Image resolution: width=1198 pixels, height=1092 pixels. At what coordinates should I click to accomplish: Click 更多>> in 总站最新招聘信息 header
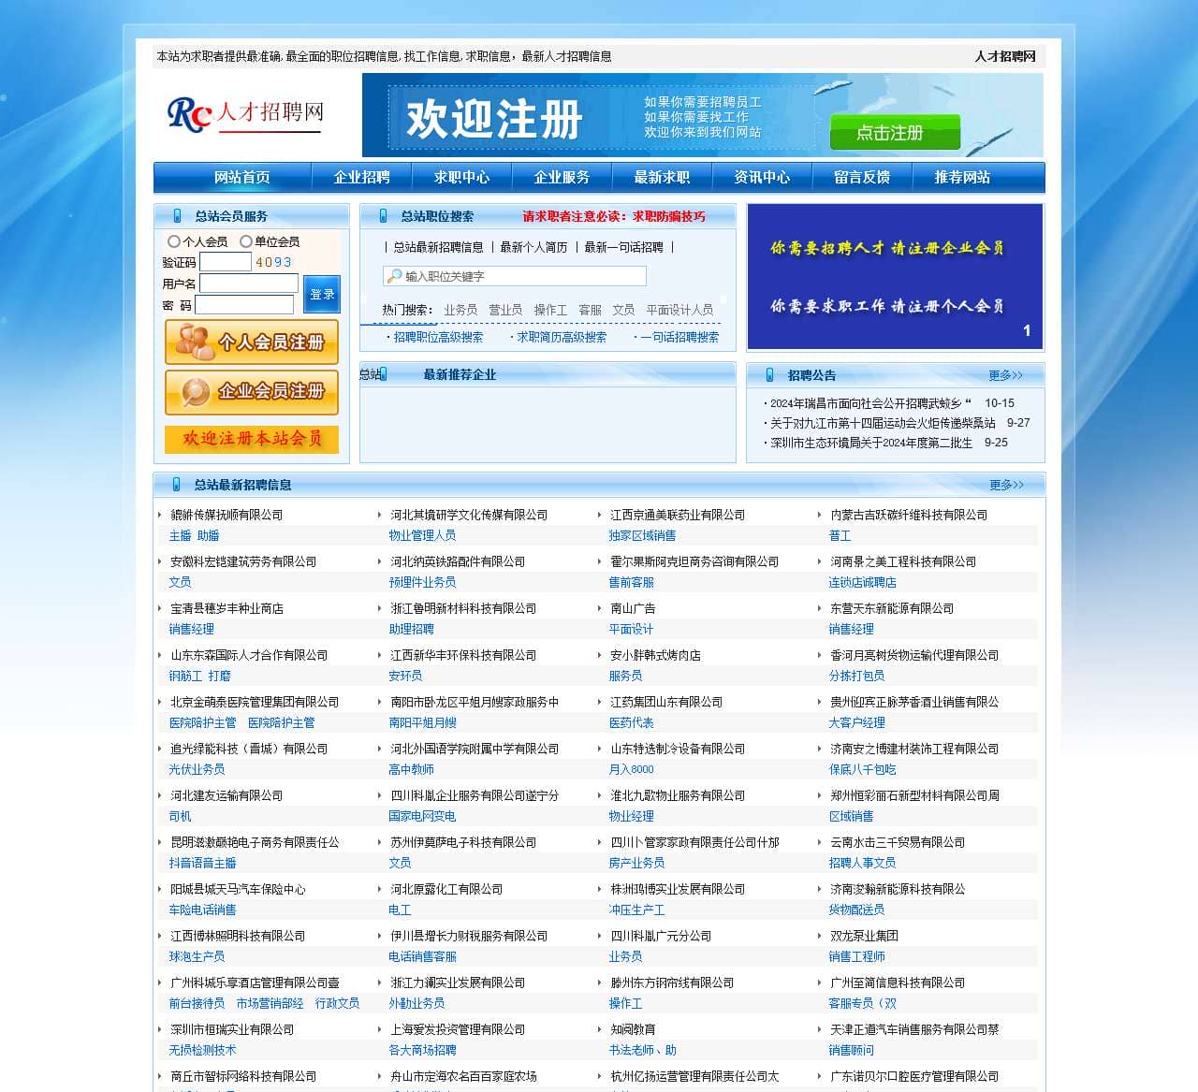tap(1006, 485)
